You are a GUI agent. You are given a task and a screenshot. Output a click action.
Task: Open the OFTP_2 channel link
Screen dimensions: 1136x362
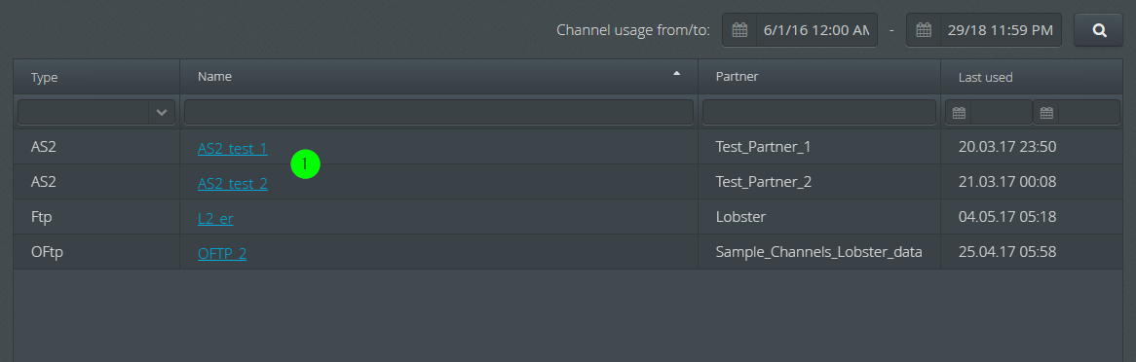222,254
